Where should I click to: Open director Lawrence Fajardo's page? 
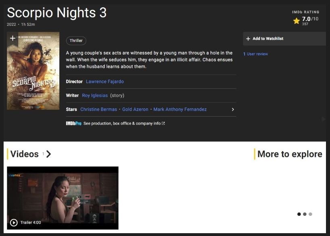pos(105,81)
